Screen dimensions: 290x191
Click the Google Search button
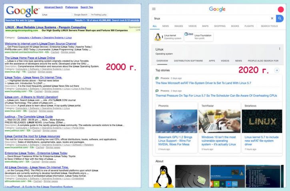point(81,15)
